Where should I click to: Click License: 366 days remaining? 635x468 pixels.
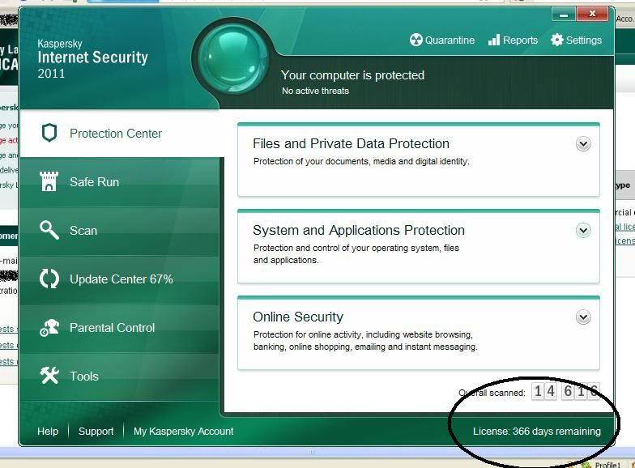pos(536,431)
